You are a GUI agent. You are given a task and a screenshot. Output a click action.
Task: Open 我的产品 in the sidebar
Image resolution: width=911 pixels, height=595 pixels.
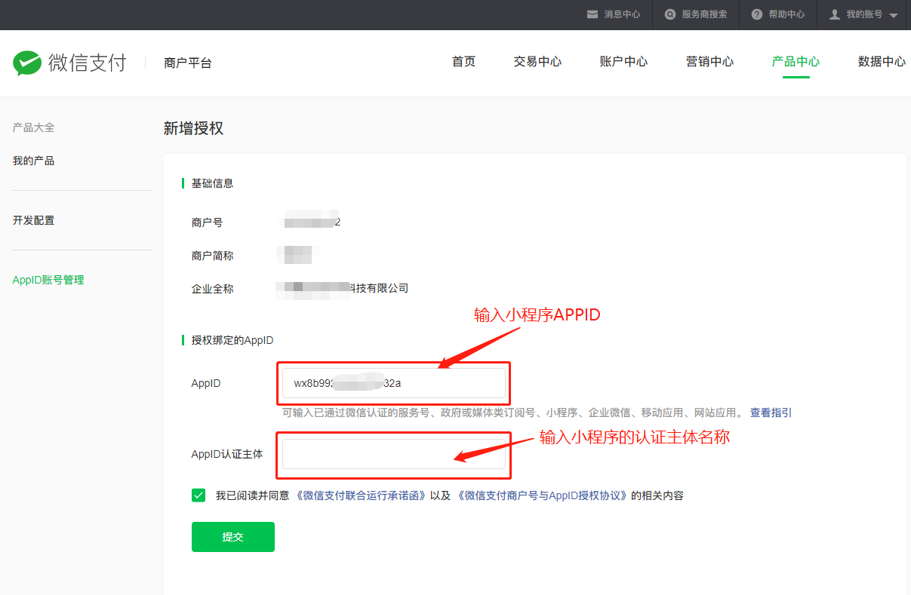click(33, 160)
